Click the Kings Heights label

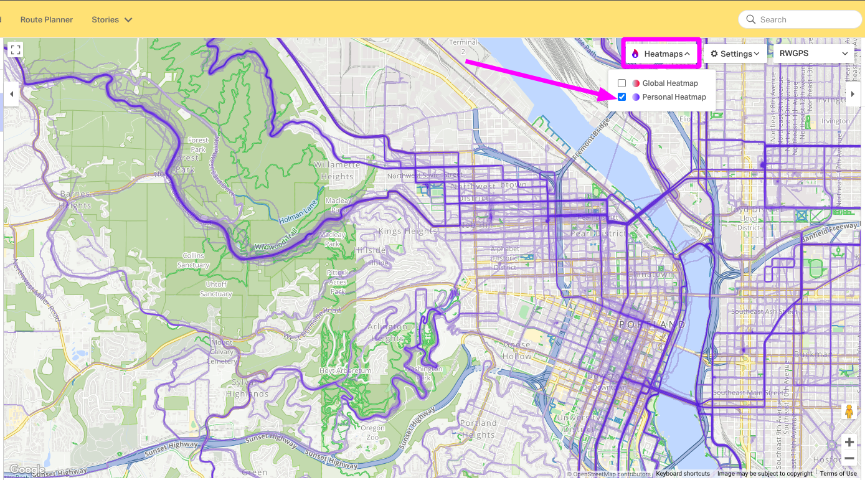(408, 231)
